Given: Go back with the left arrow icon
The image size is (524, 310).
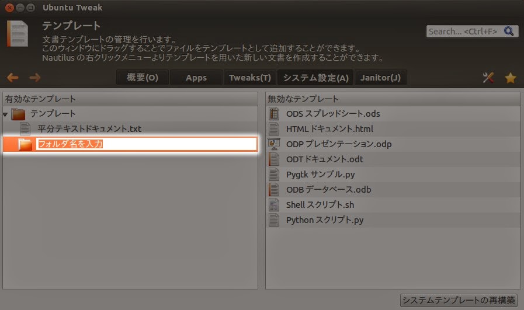Looking at the screenshot, I should point(13,78).
